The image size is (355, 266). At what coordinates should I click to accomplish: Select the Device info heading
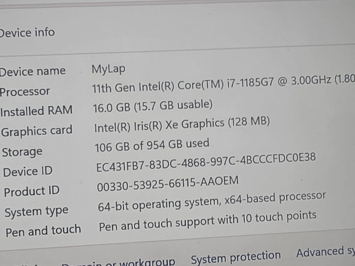pyautogui.click(x=27, y=33)
